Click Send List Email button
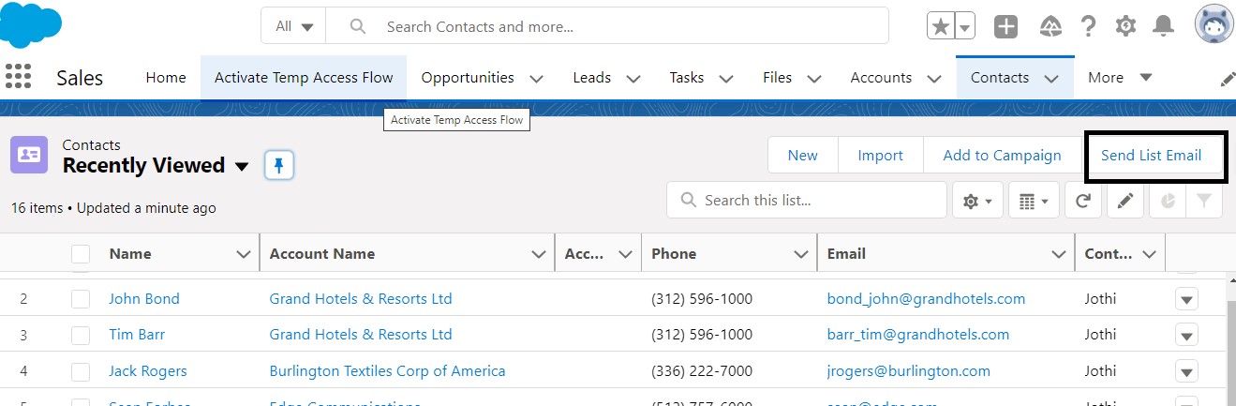The height and width of the screenshot is (406, 1236). [x=1152, y=156]
